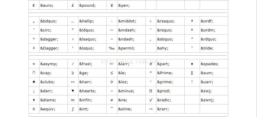257x117 pixels.
Task: Click the black hearts suit symbol
Action: pyautogui.click(x=73, y=91)
